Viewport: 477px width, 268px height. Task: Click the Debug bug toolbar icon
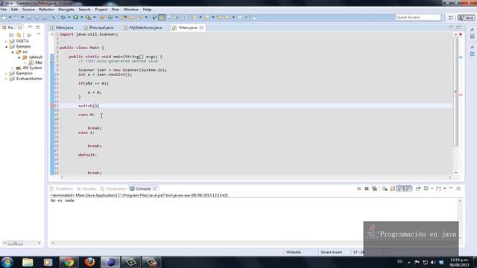click(x=63, y=18)
